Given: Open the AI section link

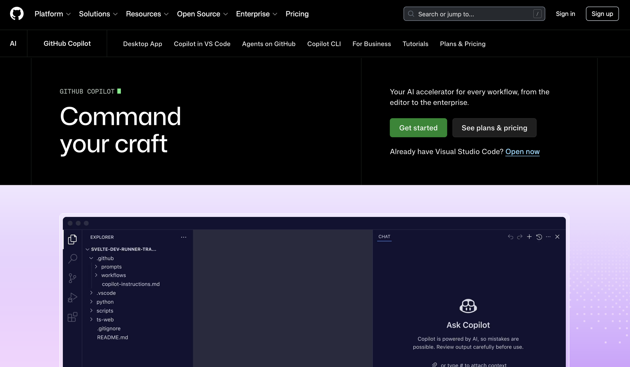Looking at the screenshot, I should tap(13, 43).
